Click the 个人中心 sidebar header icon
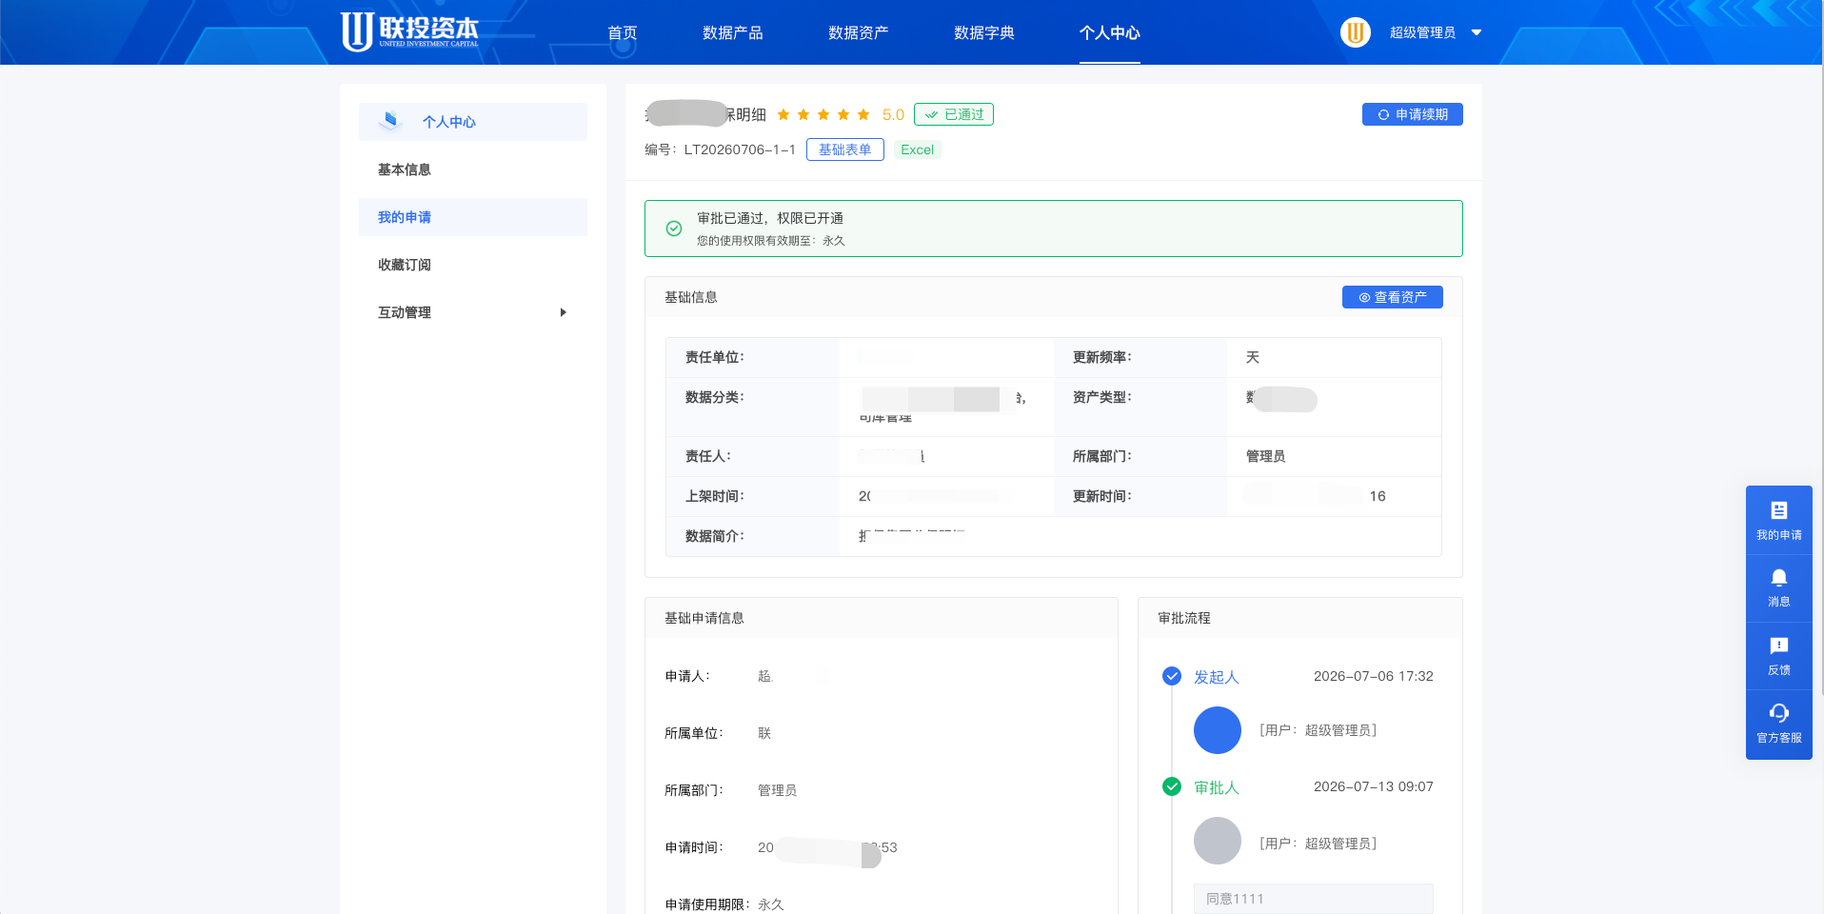Screen dimensions: 1824x914 [x=390, y=121]
